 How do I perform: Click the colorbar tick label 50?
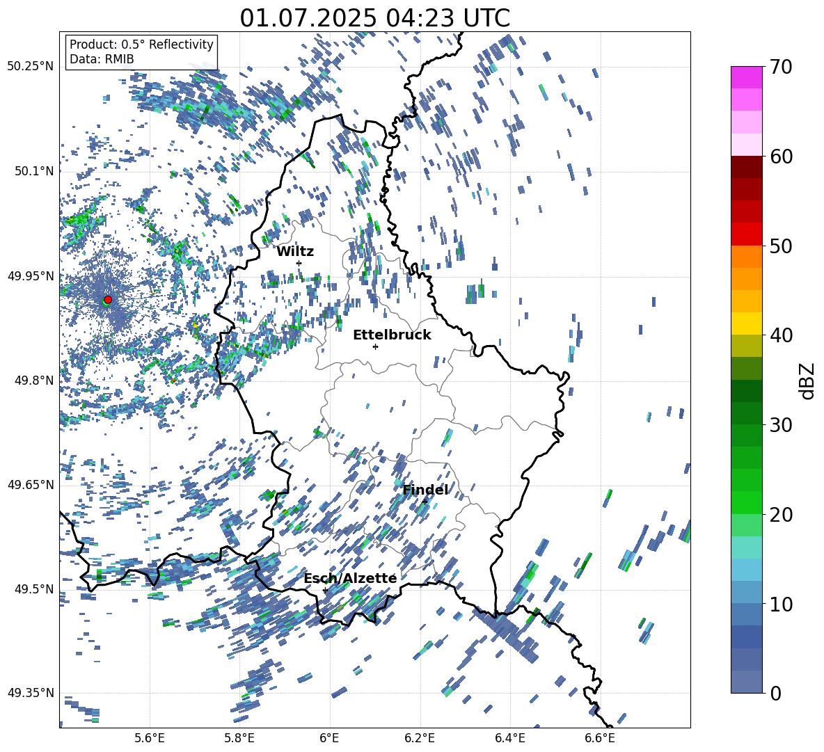click(x=781, y=246)
